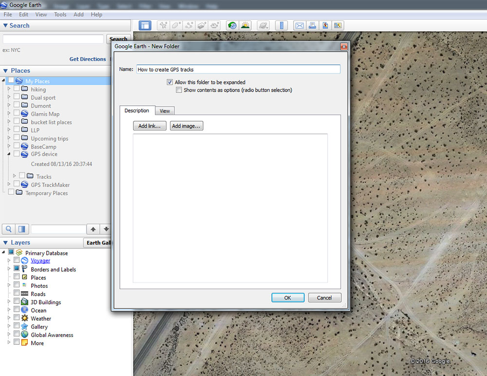This screenshot has width=487, height=376.
Task: Toggle the sunlight toolbar icon
Action: point(245,25)
